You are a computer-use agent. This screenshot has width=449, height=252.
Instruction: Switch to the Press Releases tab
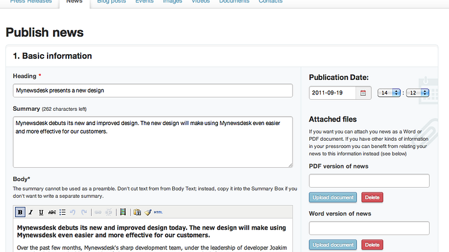[31, 1]
